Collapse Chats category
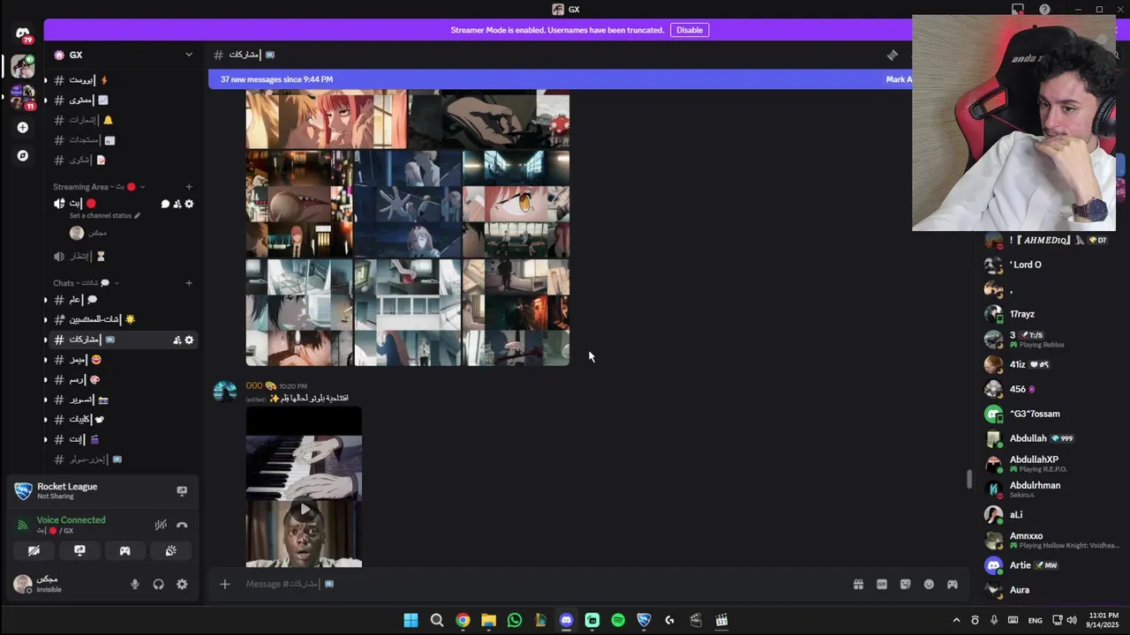 coord(86,283)
